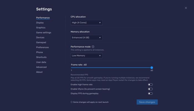Viewport: 194px width, 111px height.
Task: Close the Settings window
Action: coord(186,8)
